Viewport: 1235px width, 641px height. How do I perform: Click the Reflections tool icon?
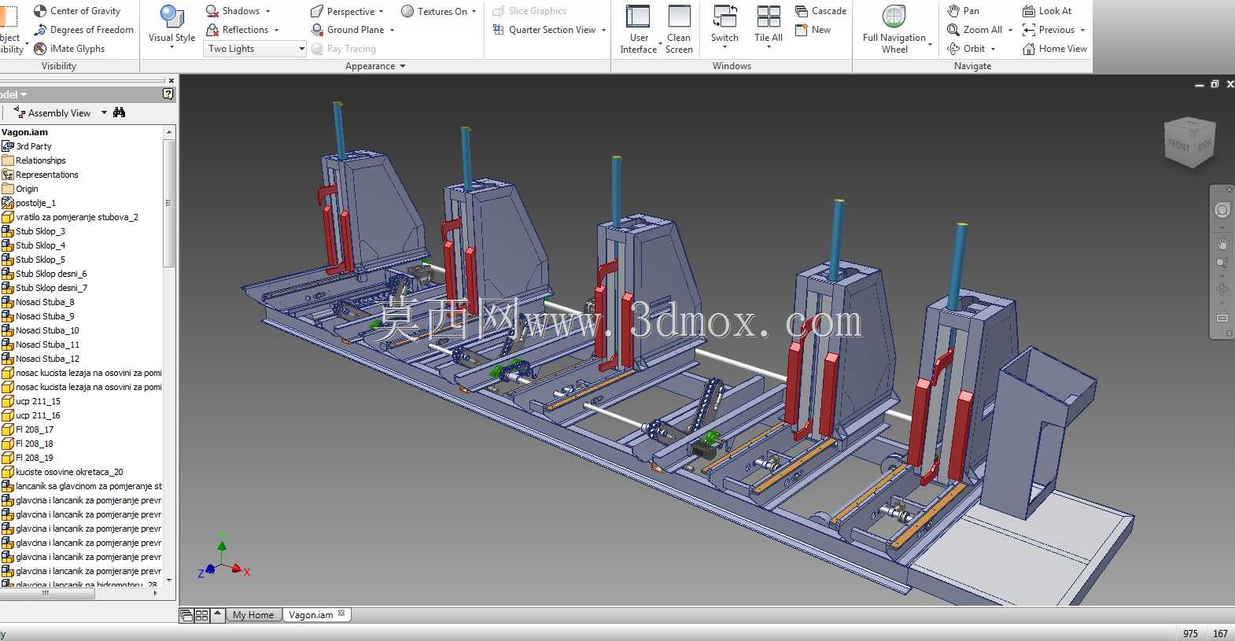[212, 30]
